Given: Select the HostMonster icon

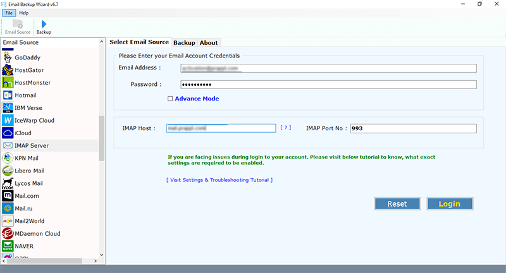Looking at the screenshot, I should (x=8, y=83).
